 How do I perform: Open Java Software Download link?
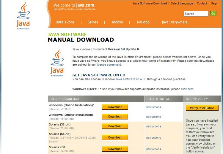click(x=150, y=3)
